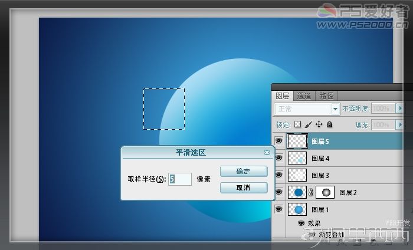Image resolution: width=413 pixels, height=250 pixels.
Task: Click the lock transparent pixels icon
Action: (x=297, y=124)
